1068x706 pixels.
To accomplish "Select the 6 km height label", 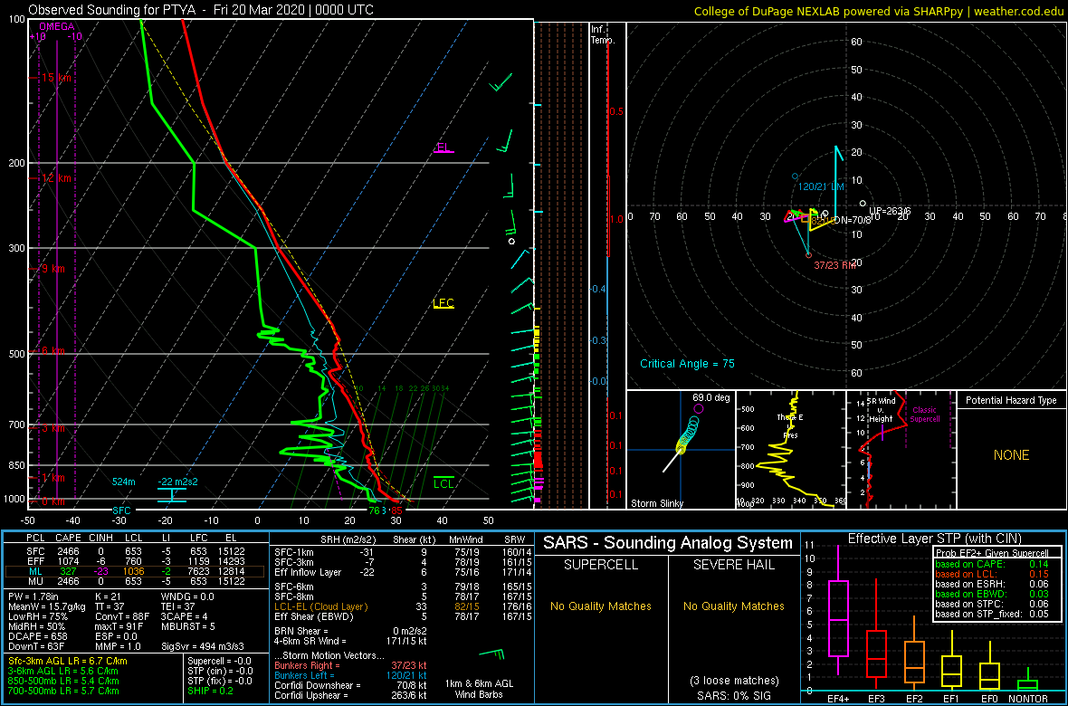I will coord(53,351).
